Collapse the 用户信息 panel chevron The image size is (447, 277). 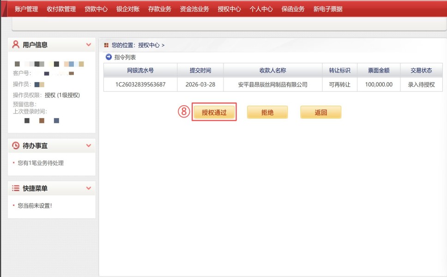[89, 45]
